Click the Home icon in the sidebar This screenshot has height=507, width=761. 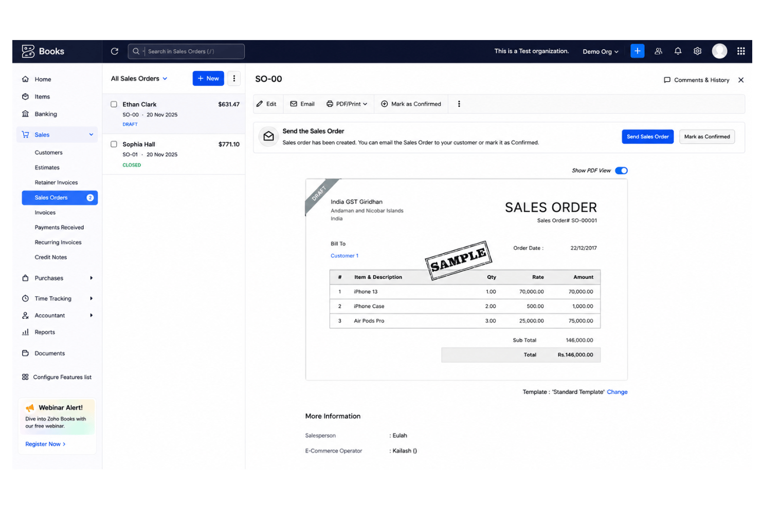click(x=25, y=79)
